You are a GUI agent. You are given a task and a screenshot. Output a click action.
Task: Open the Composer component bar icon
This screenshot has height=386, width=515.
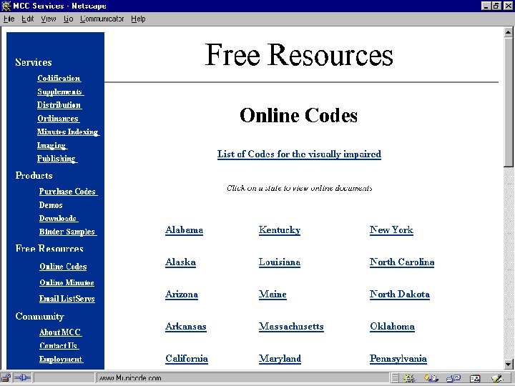497,378
